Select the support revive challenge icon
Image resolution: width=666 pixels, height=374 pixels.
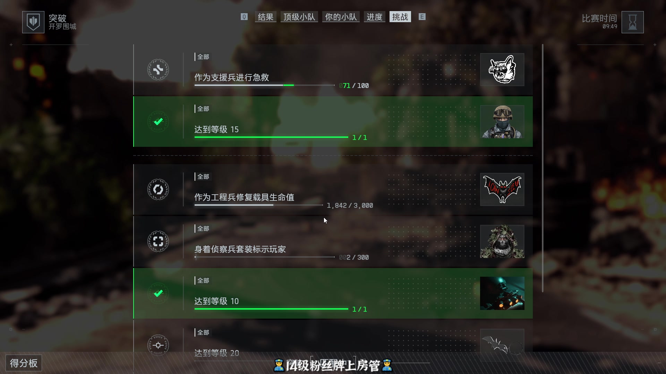coord(158,70)
